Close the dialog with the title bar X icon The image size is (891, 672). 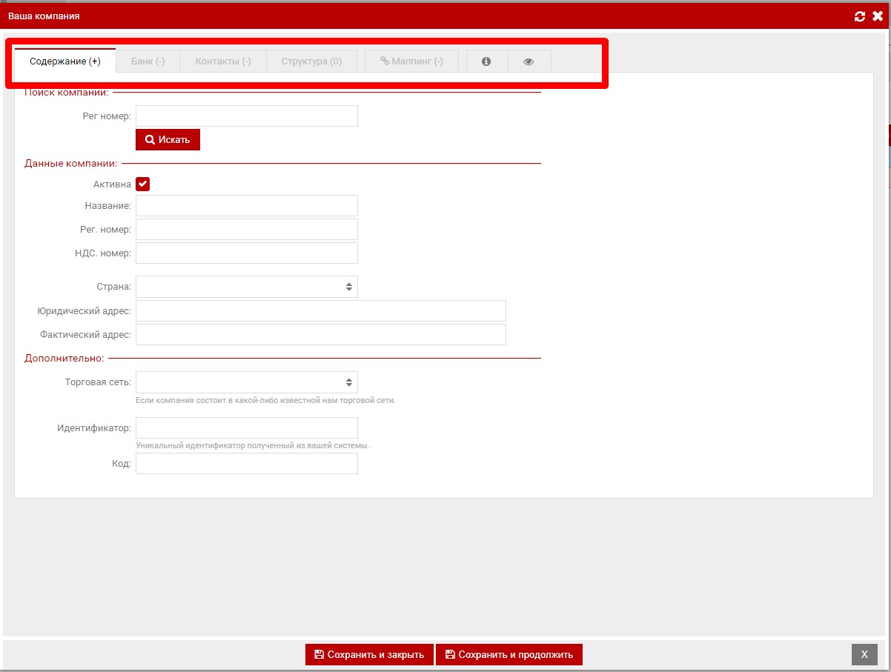(878, 16)
